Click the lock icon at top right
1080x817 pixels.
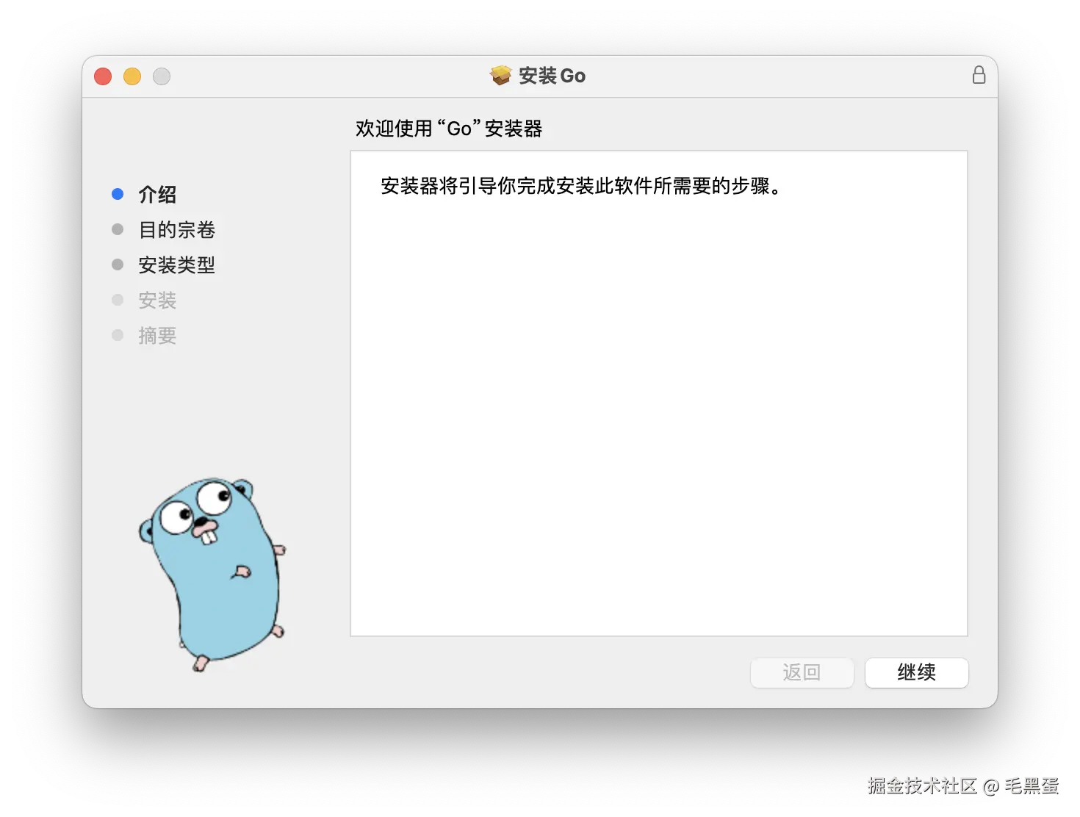coord(979,75)
